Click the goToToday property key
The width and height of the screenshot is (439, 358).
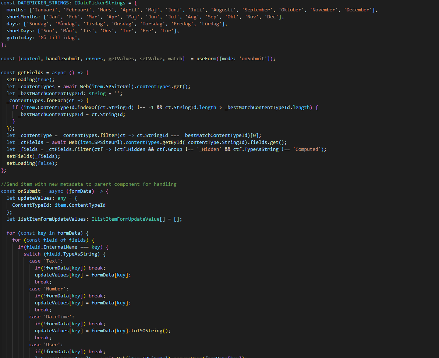[21, 38]
